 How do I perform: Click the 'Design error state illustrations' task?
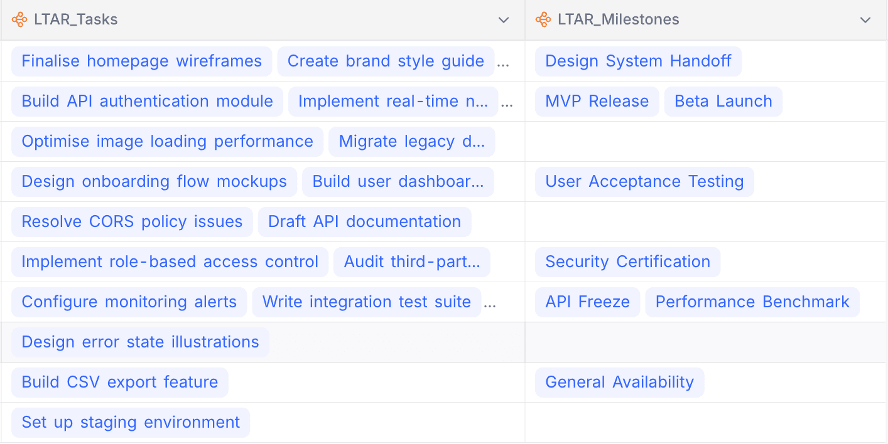tap(140, 342)
